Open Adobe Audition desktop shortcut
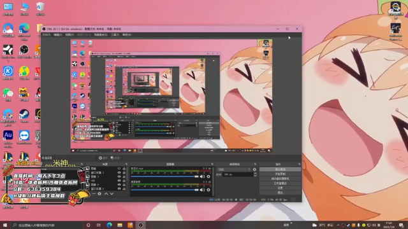The image size is (408, 229). tap(8, 139)
